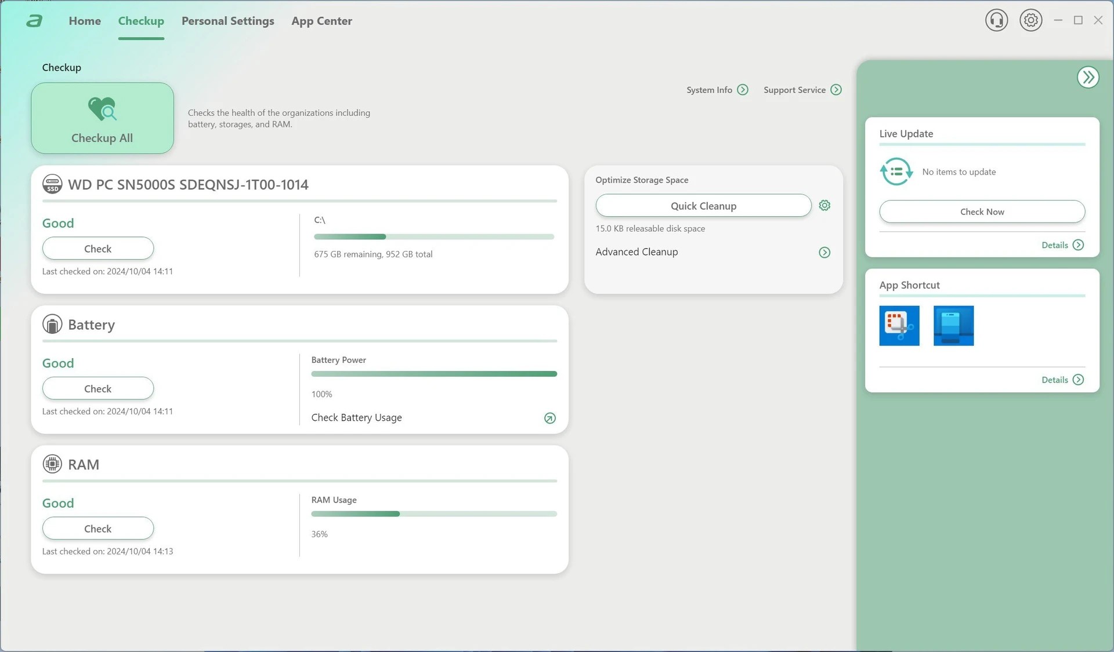Click the Checkup All heart icon
This screenshot has height=652, width=1114.
[102, 109]
